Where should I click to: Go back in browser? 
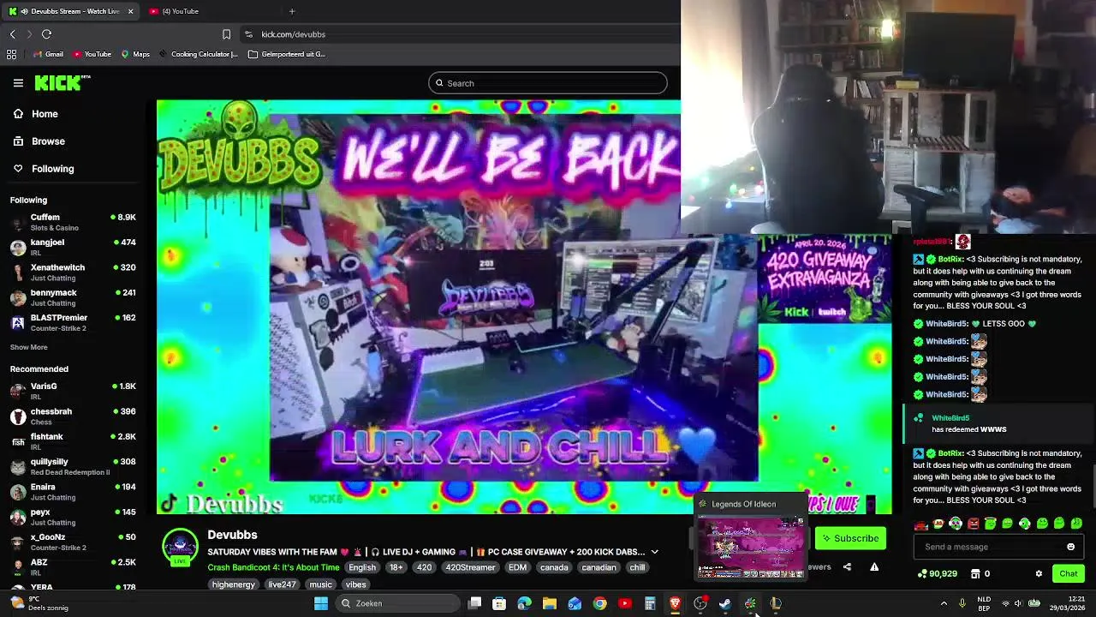click(x=12, y=34)
